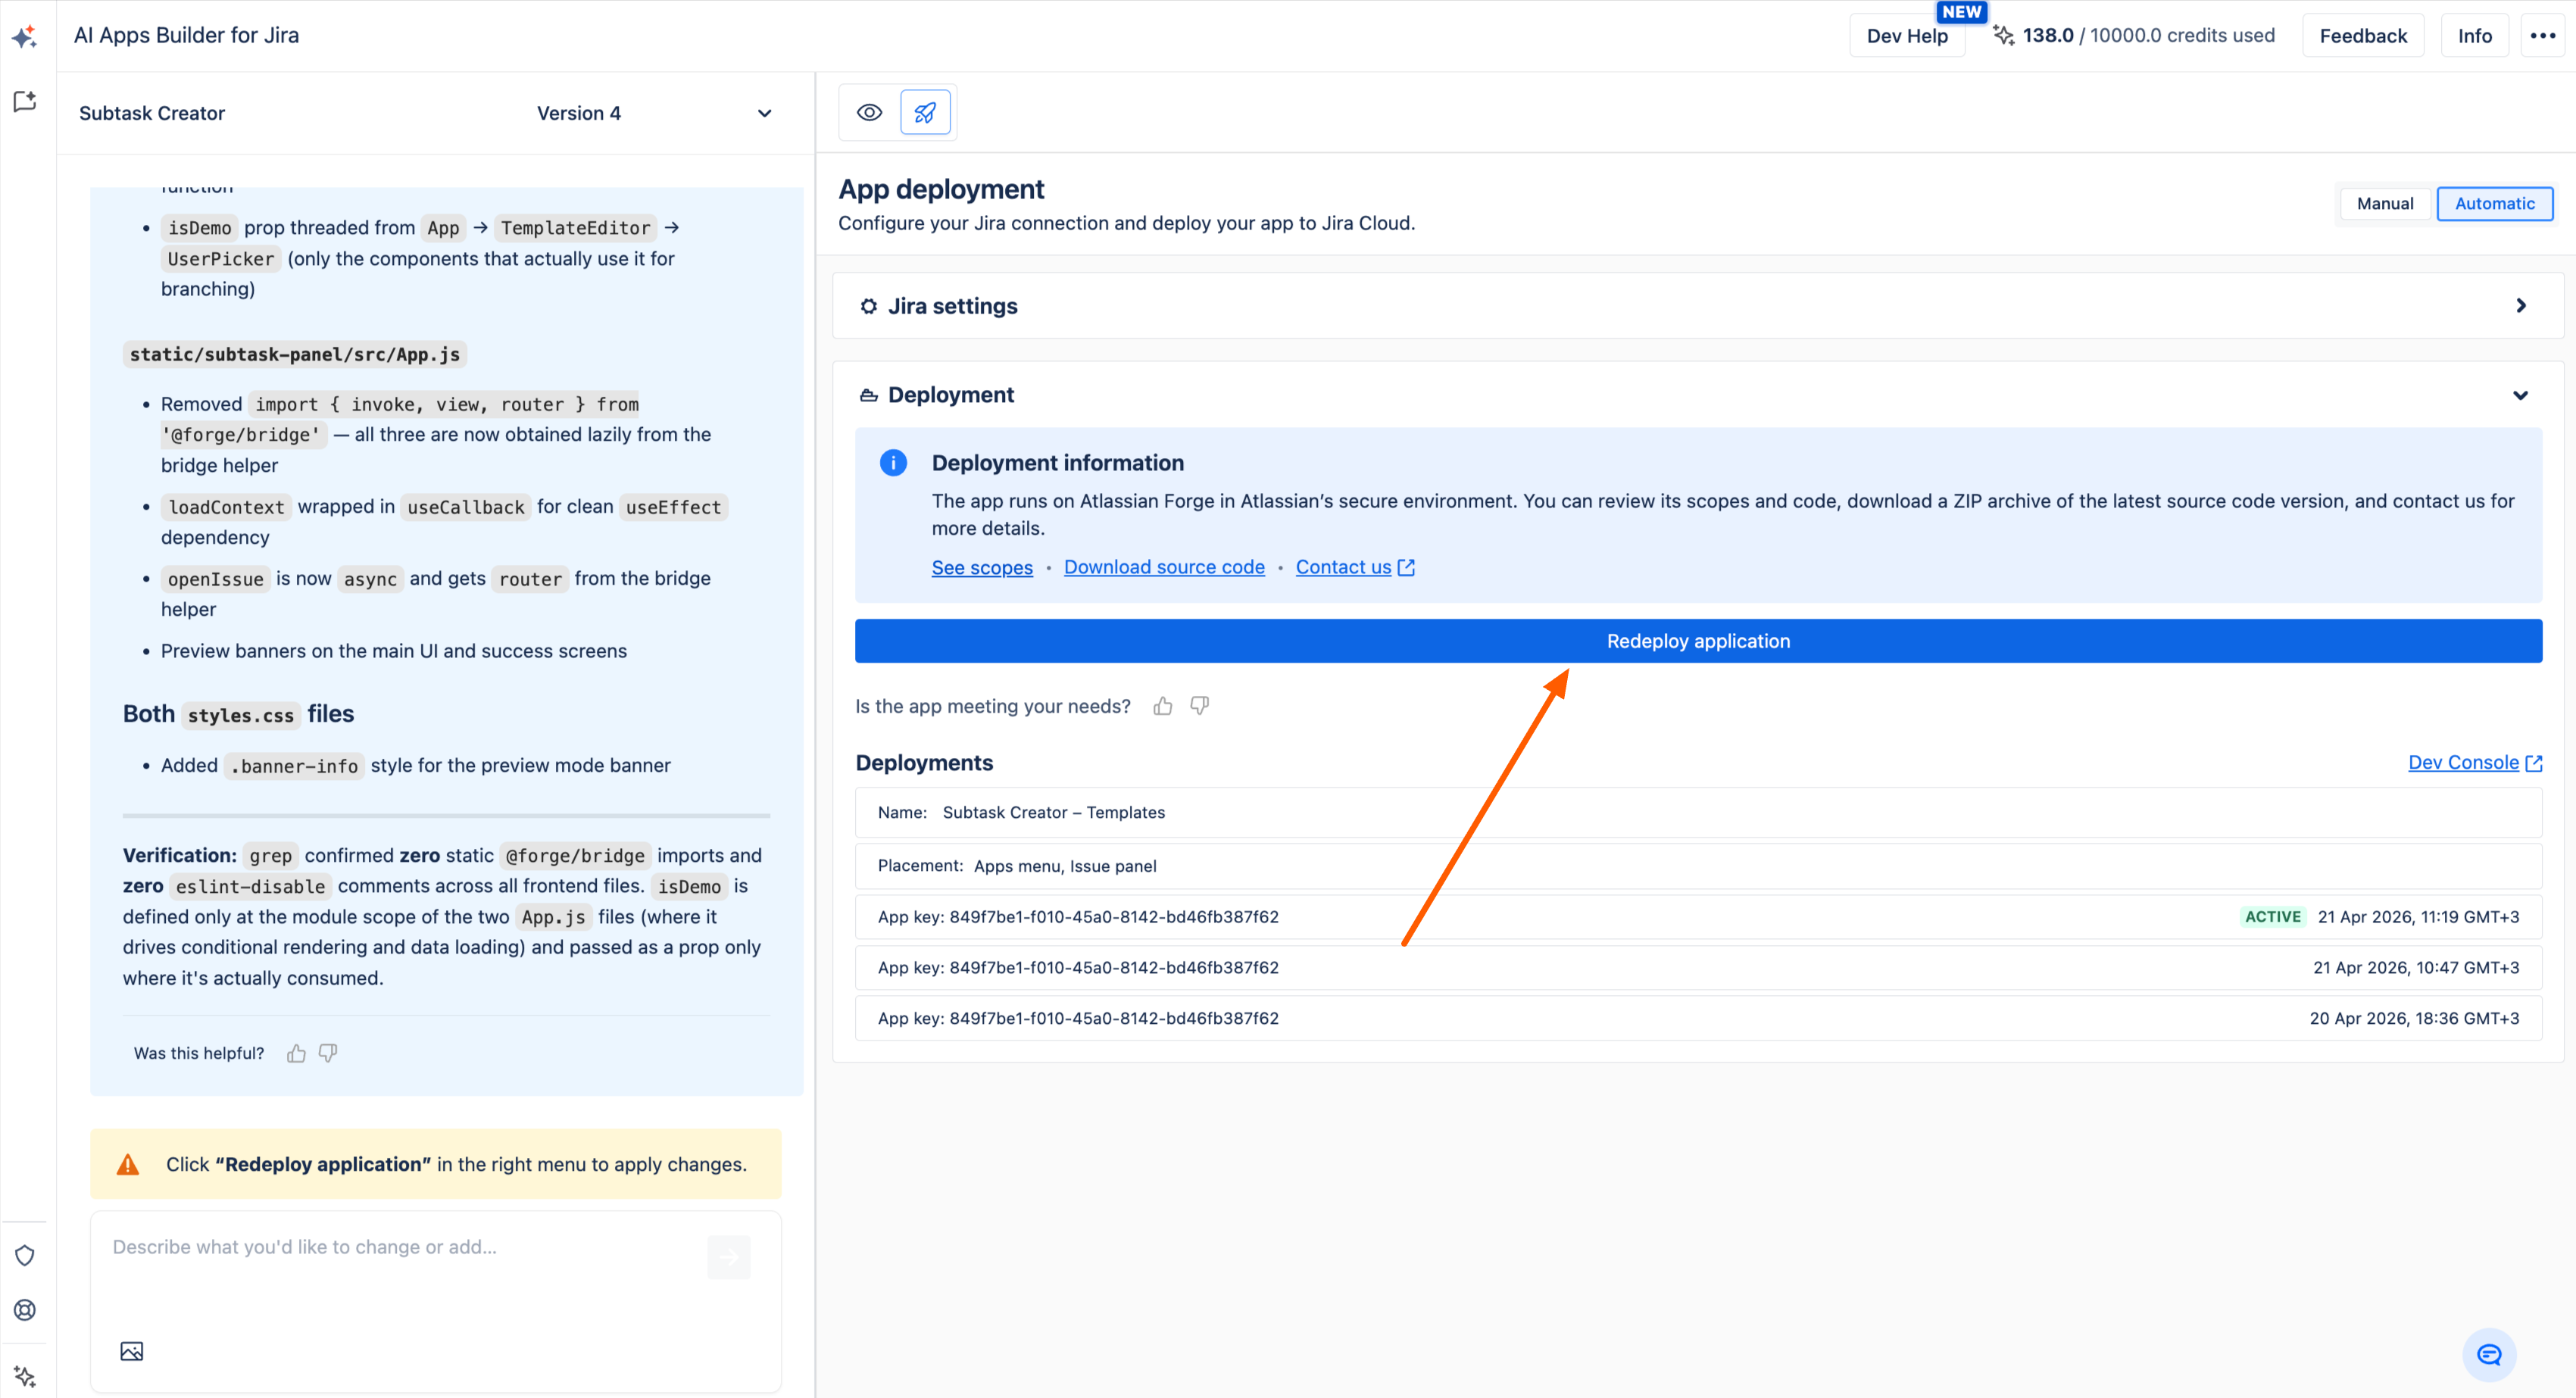The width and height of the screenshot is (2576, 1398).
Task: Click the 'static/subtask-panel/src/App.js' code label
Action: (295, 355)
